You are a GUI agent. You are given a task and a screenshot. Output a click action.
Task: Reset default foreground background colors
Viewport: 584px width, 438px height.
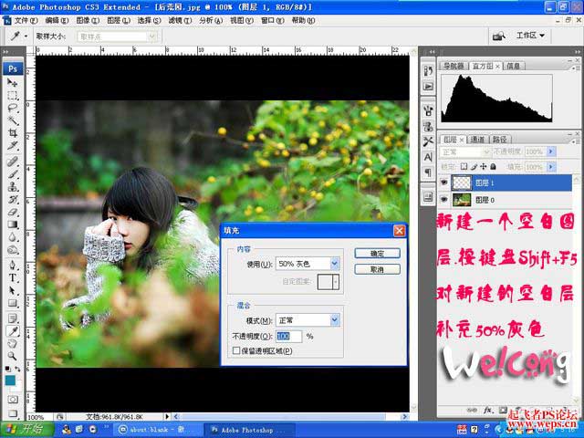click(7, 369)
